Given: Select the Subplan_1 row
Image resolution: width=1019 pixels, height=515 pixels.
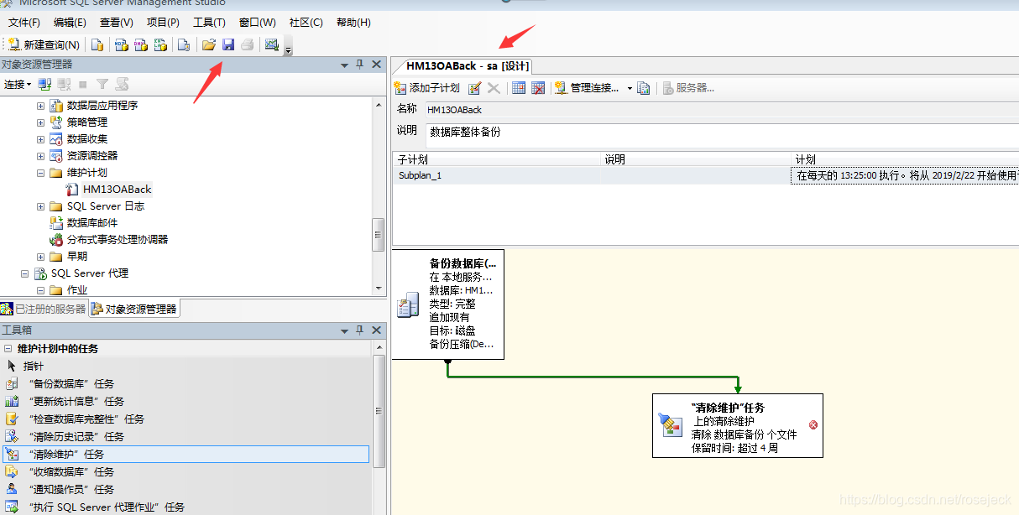Looking at the screenshot, I should (x=705, y=175).
